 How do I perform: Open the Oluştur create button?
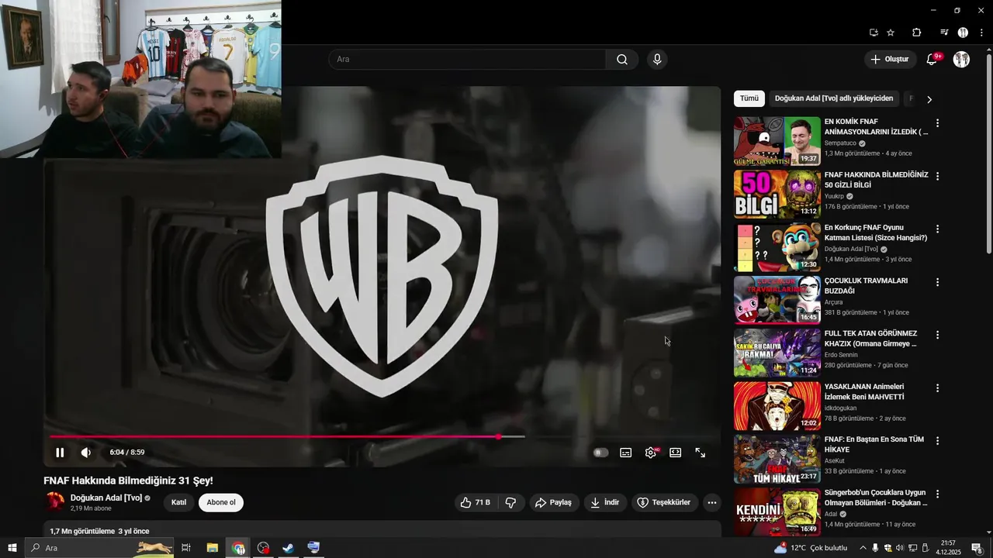coord(890,60)
